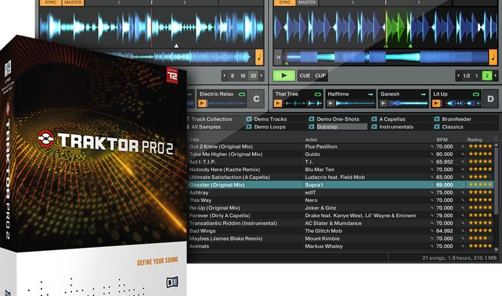Click the skip-to-start icon beside the right deck overview
The height and width of the screenshot is (296, 502).
(278, 57)
